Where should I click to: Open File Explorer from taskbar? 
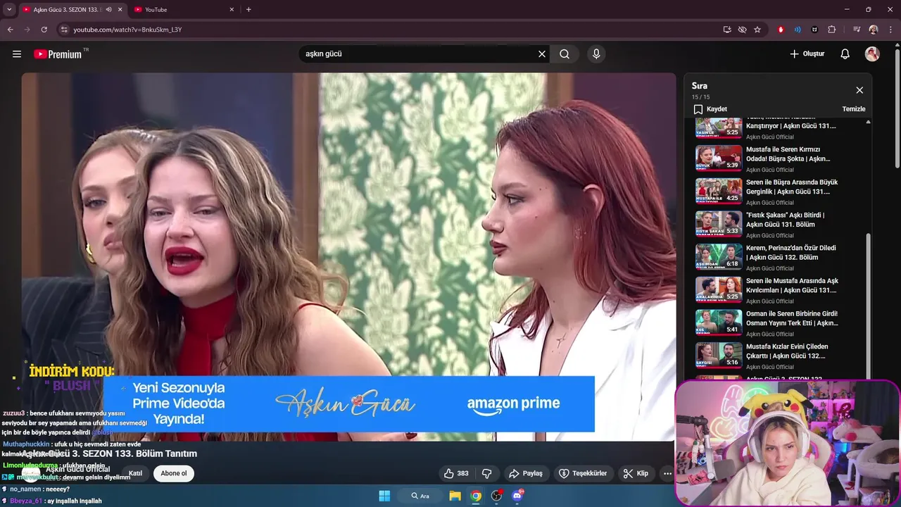tap(455, 496)
